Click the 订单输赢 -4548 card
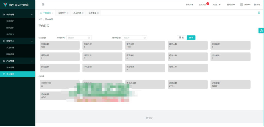 pyautogui.click(x=60, y=96)
